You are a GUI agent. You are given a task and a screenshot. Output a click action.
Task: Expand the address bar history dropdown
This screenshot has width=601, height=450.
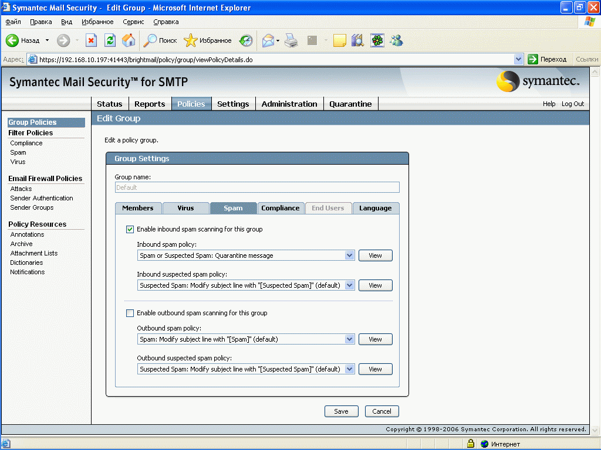tap(518, 59)
